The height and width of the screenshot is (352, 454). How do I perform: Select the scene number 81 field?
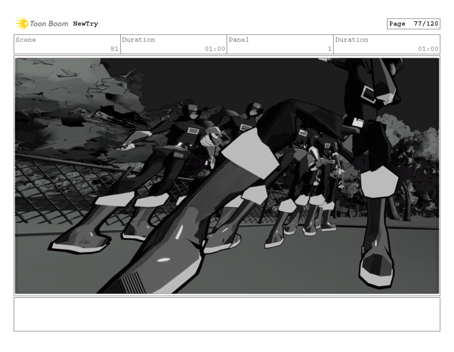point(115,49)
